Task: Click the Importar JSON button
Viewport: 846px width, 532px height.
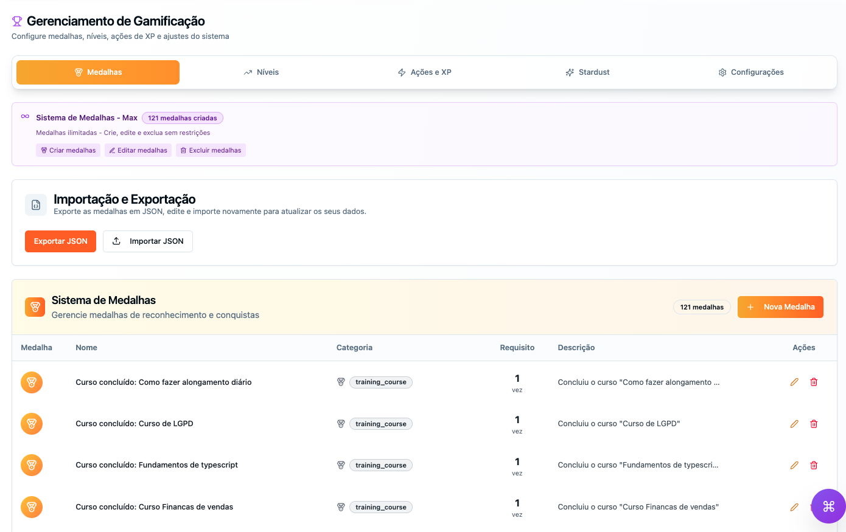Action: tap(148, 241)
